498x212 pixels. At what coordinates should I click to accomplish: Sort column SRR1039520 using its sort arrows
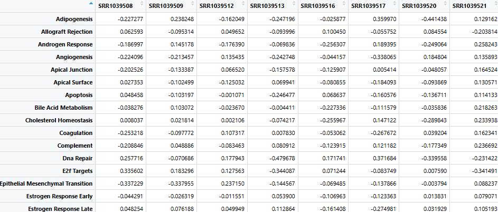pos(446,3)
